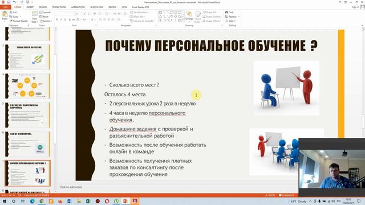The height and width of the screenshot is (205, 365).
Task: Expand the Copy options arrow
Action: point(21,17)
